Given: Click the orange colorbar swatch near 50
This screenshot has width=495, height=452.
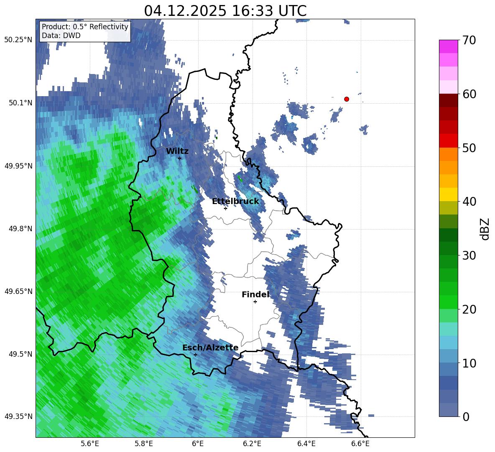Looking at the screenshot, I should click(448, 154).
